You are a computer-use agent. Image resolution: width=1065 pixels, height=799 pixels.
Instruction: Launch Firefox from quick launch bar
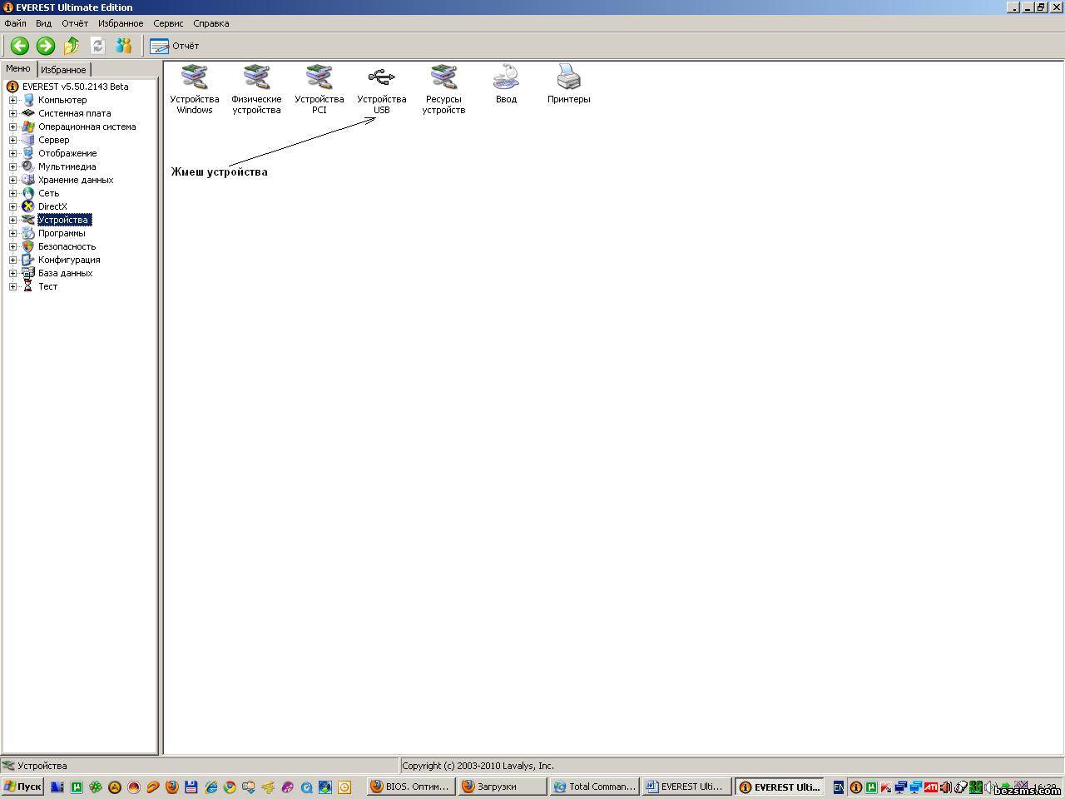pos(172,787)
